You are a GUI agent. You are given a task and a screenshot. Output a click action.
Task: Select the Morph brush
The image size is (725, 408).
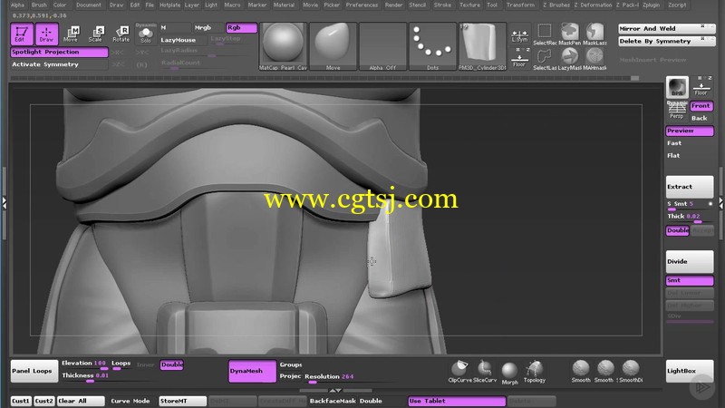[509, 373]
